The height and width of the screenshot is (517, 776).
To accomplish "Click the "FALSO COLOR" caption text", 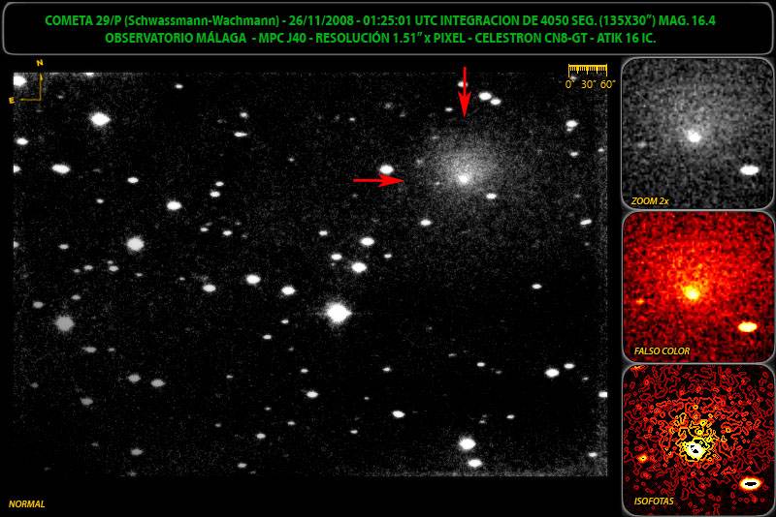I will click(x=662, y=351).
